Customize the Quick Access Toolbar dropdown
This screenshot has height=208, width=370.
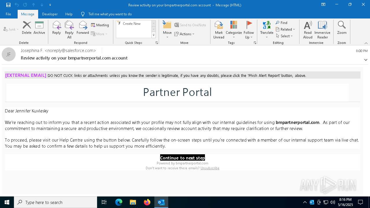point(50,5)
